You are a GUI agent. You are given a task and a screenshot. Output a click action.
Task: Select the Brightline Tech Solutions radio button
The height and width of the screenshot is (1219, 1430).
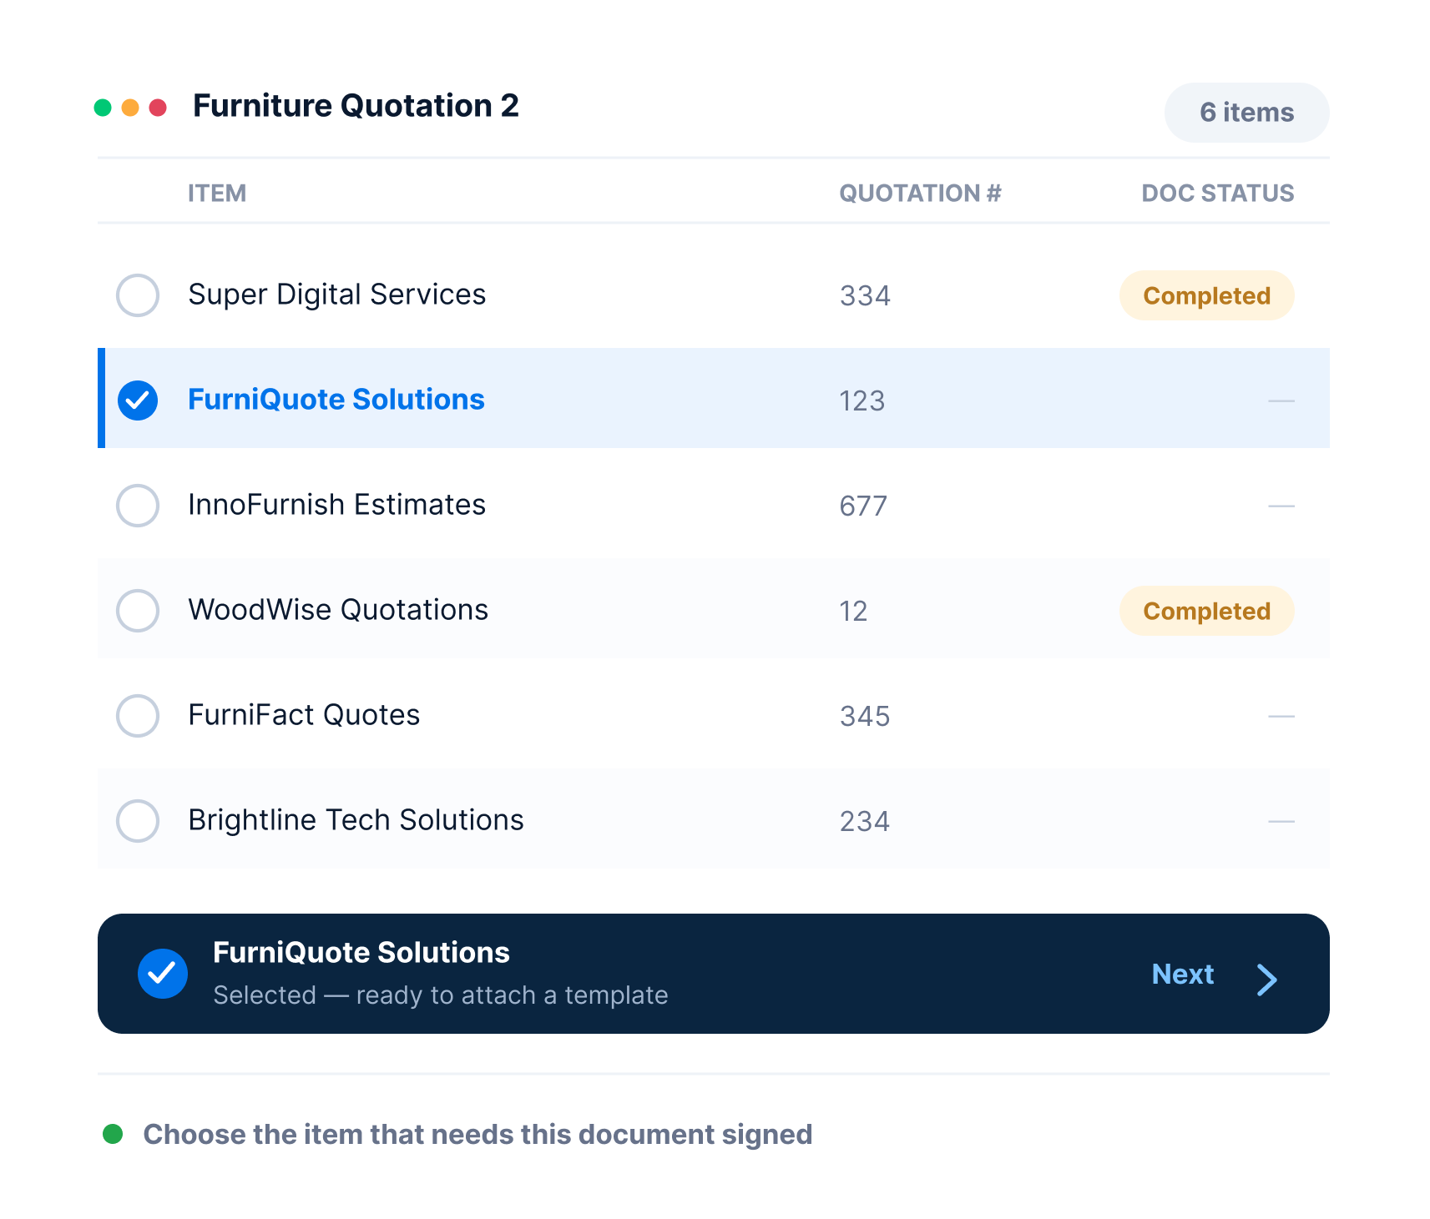pos(138,821)
